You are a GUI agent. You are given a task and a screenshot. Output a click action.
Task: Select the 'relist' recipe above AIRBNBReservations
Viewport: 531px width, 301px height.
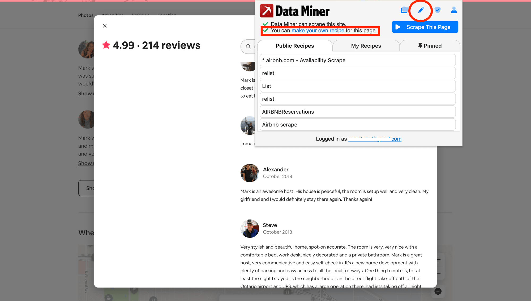(357, 99)
